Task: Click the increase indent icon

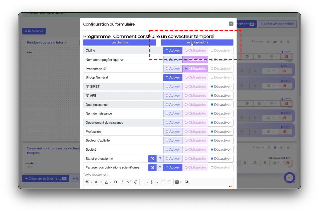Action: tap(169, 182)
